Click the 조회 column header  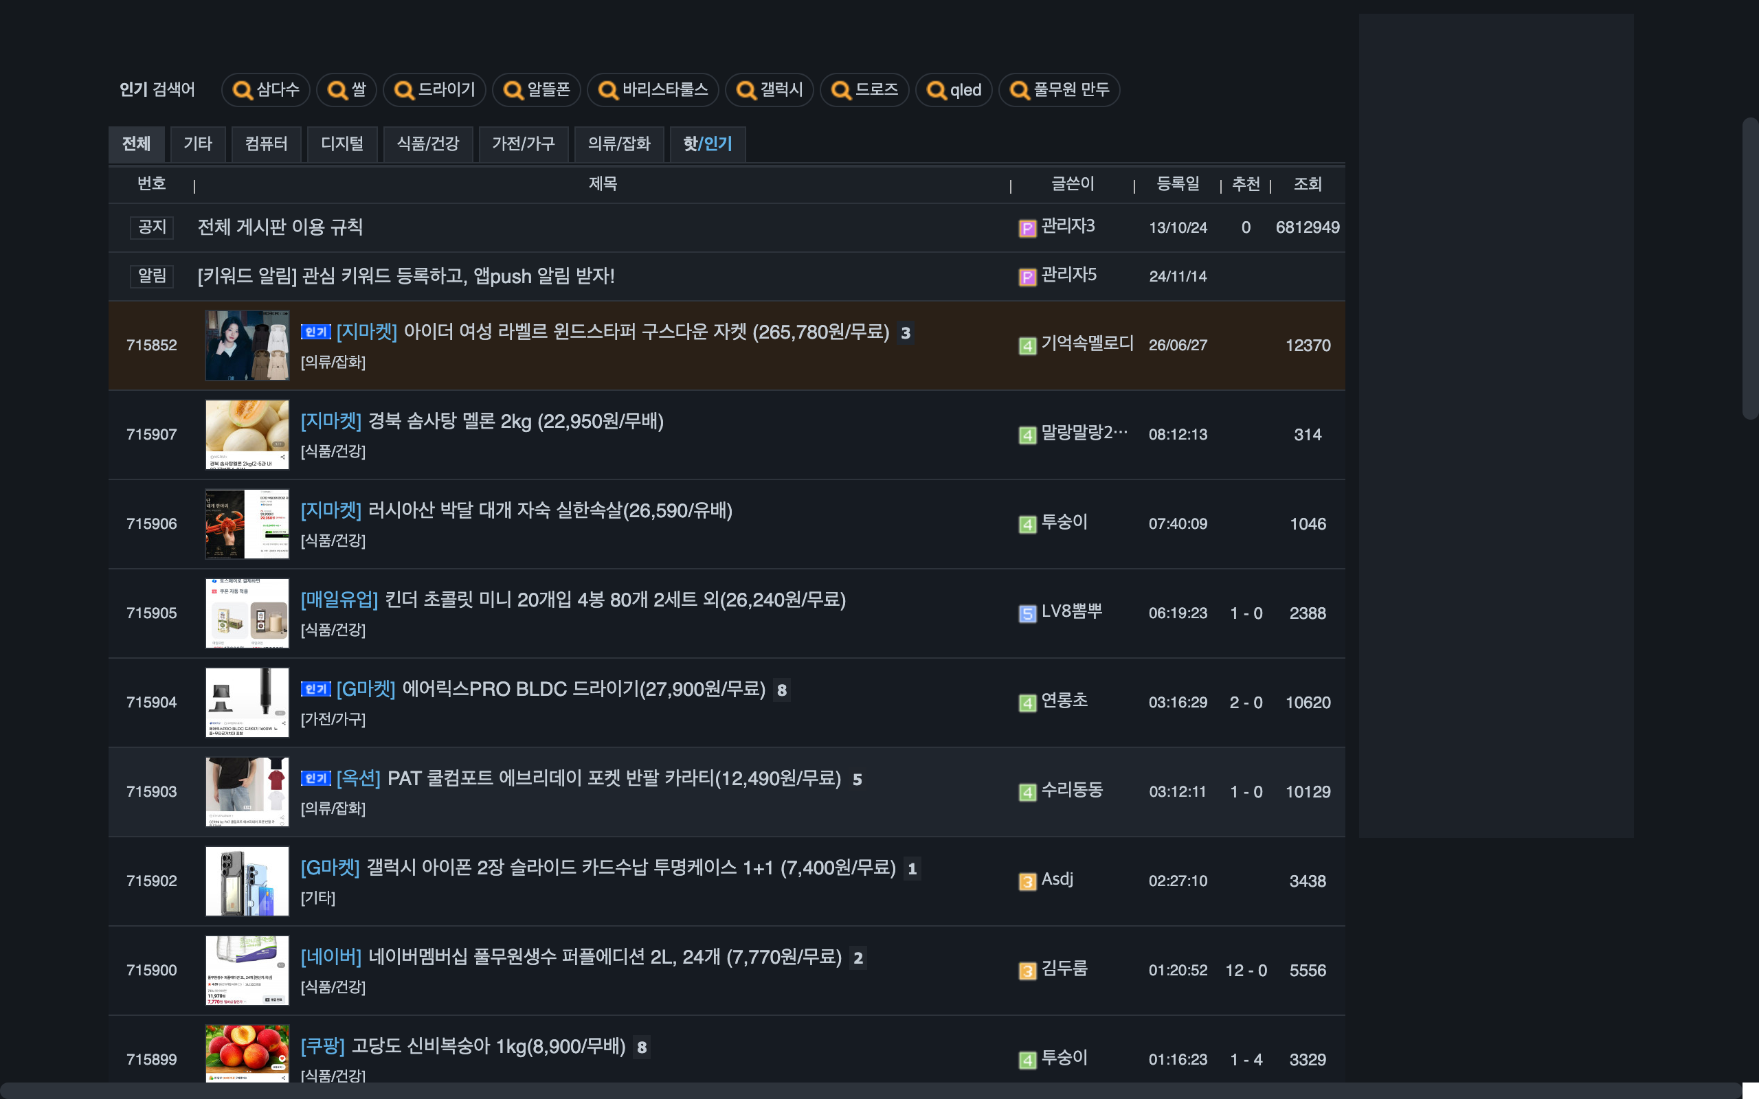pos(1308,184)
